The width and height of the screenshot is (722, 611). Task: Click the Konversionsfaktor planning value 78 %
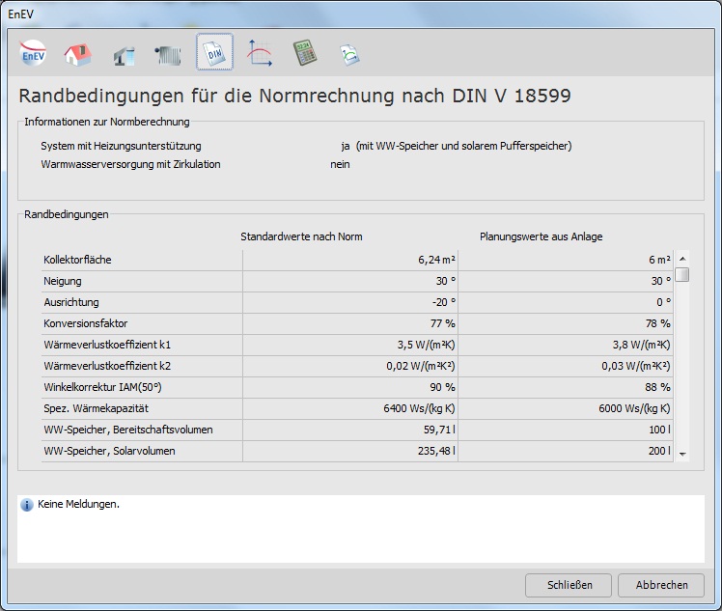pos(657,323)
